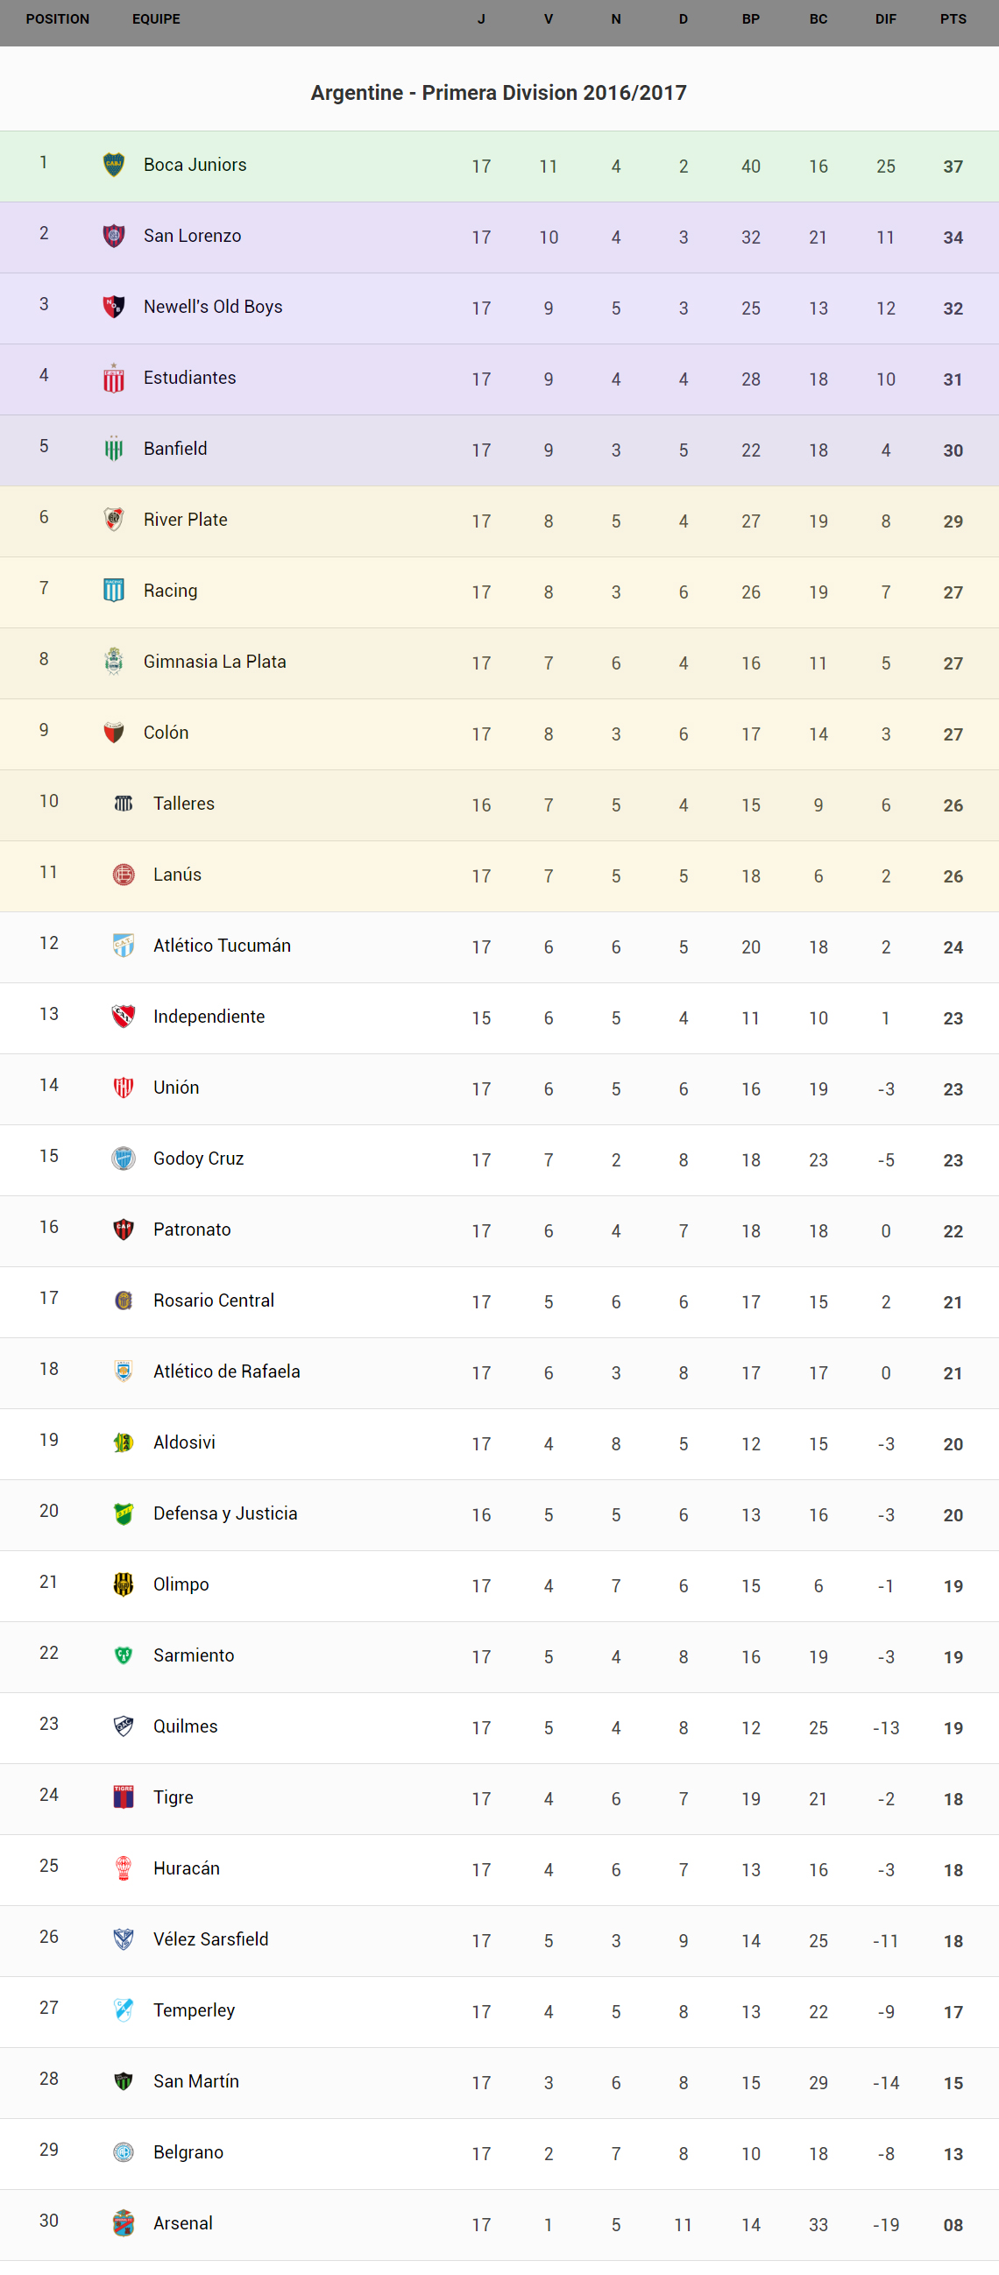
Task: Click the Independiente team crest
Action: [x=124, y=1016]
